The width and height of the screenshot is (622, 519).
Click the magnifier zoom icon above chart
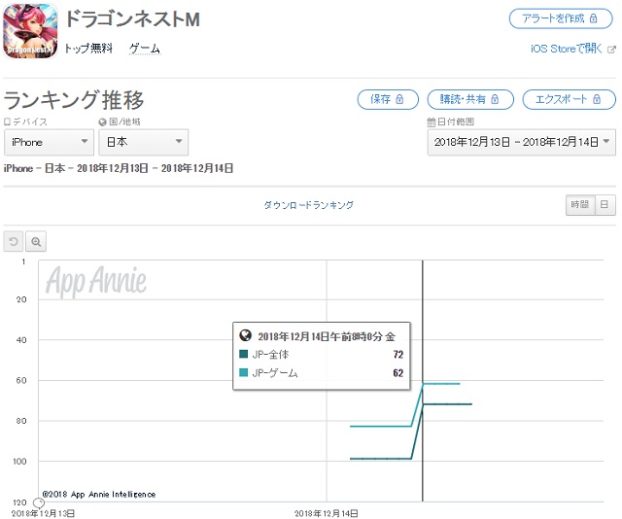coord(36,241)
